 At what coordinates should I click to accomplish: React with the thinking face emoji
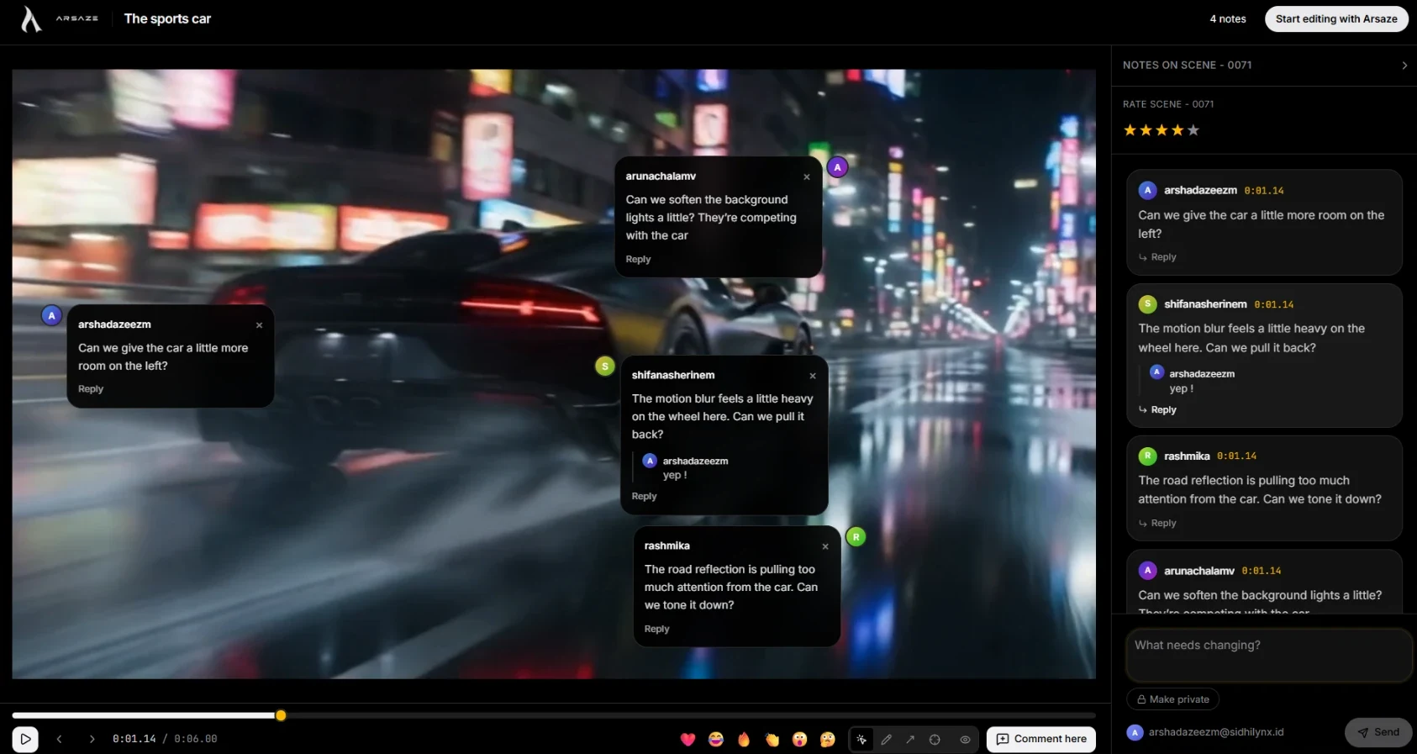(x=828, y=740)
